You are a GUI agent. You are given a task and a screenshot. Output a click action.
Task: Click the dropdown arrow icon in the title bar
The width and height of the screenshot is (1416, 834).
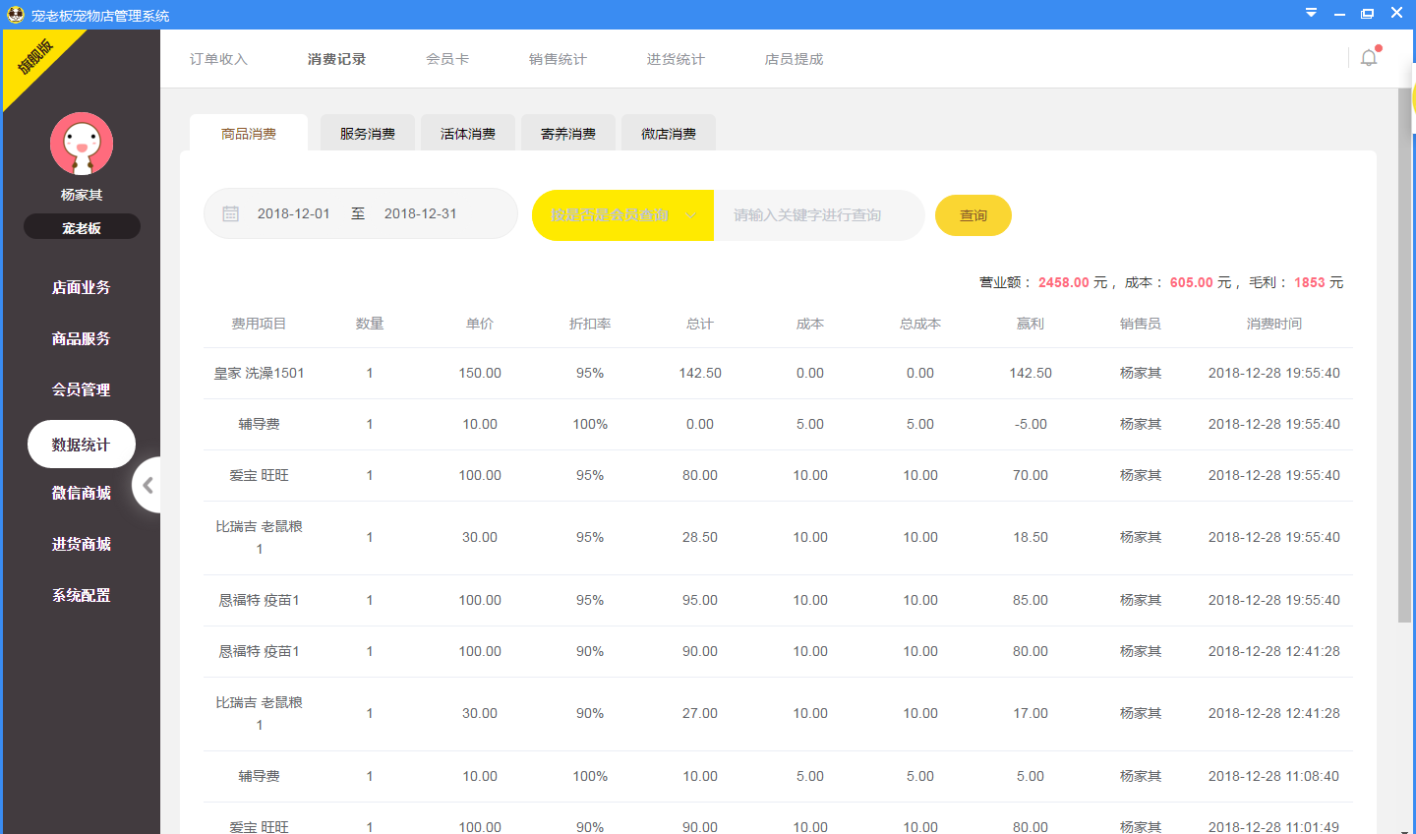(x=1310, y=14)
